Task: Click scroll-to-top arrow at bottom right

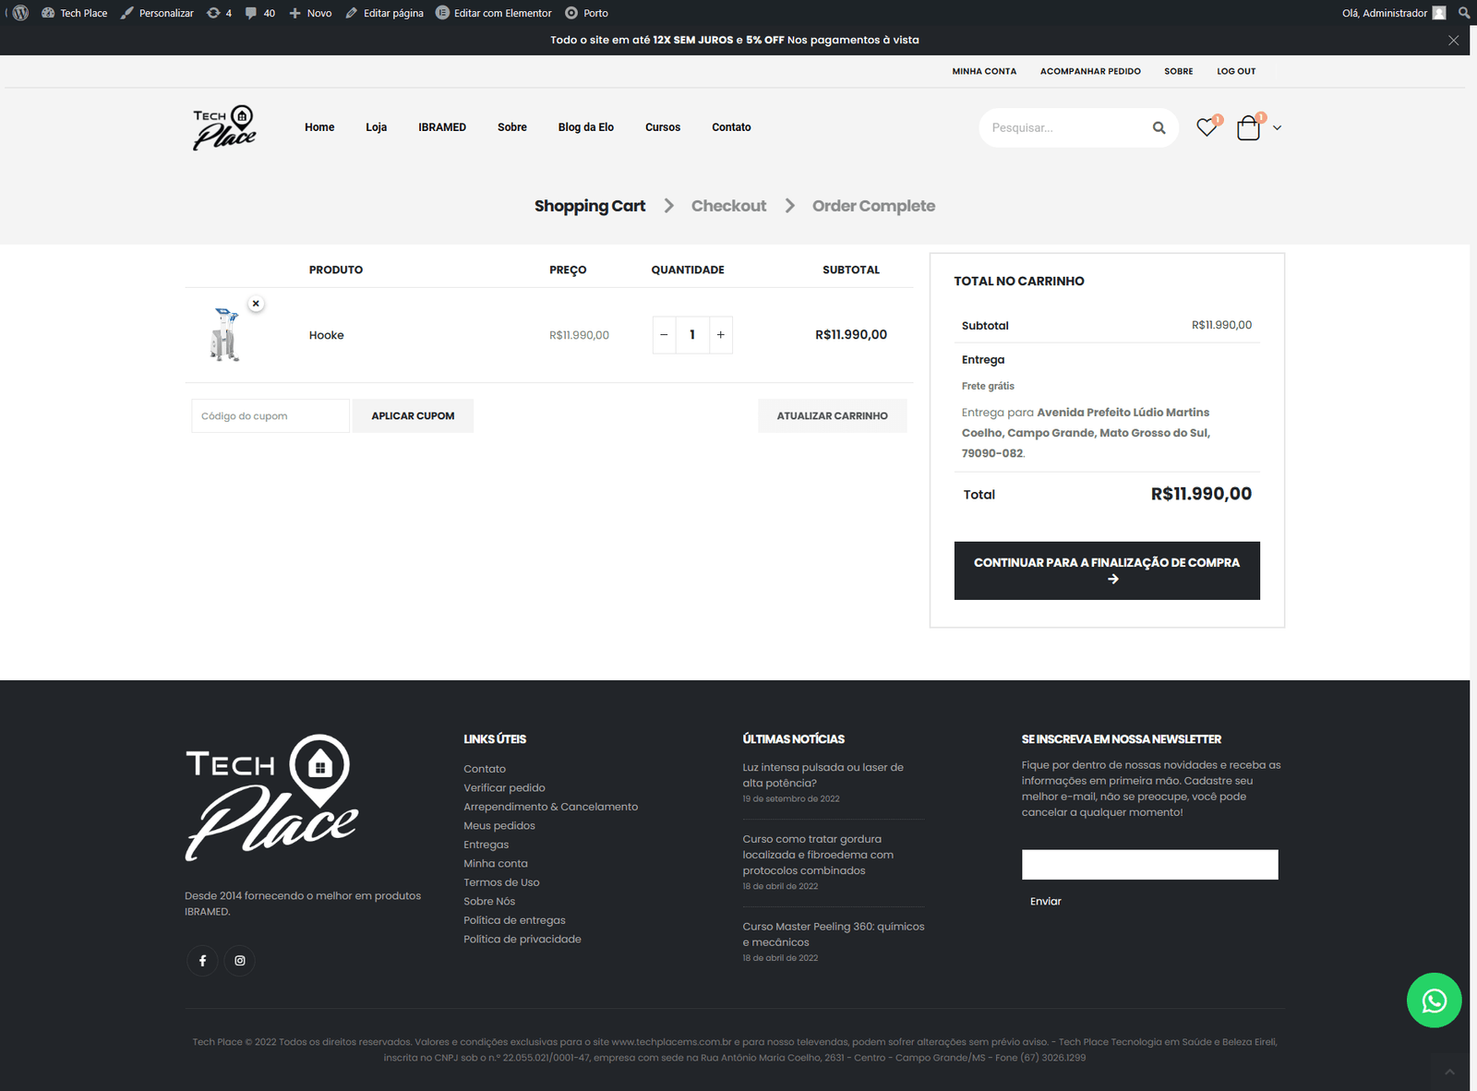Action: tap(1449, 1072)
